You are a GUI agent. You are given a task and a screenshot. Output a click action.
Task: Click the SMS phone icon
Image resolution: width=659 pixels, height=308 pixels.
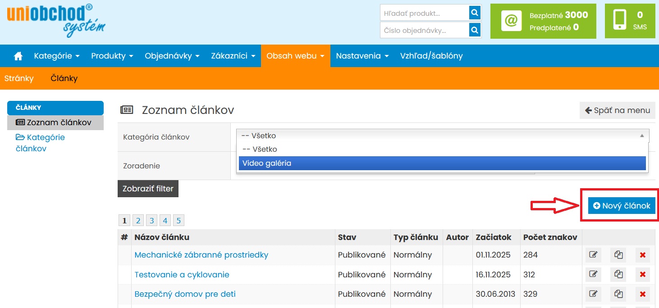pos(620,21)
